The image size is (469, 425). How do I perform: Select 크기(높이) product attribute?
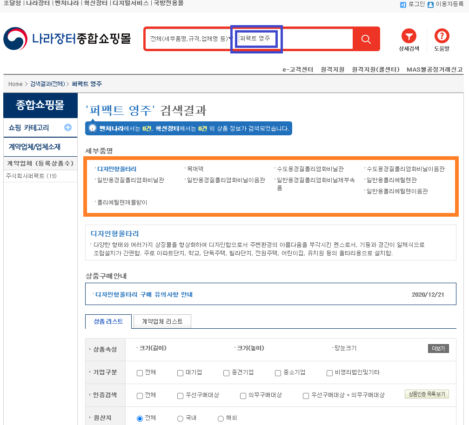tap(250, 348)
